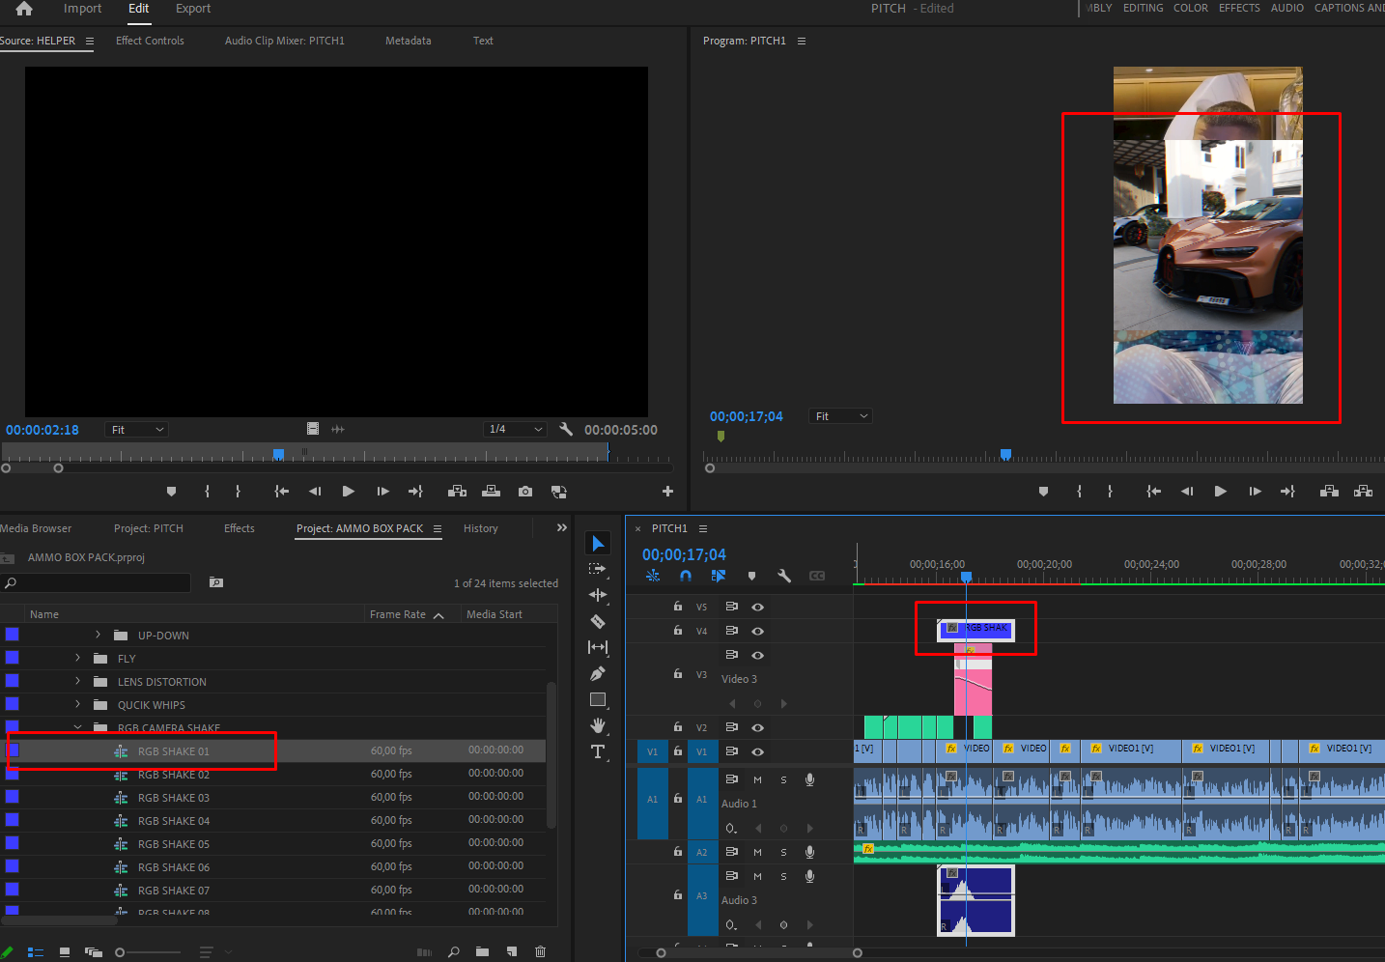
Task: Expand the LENS DISTORTION bin
Action: pyautogui.click(x=77, y=681)
